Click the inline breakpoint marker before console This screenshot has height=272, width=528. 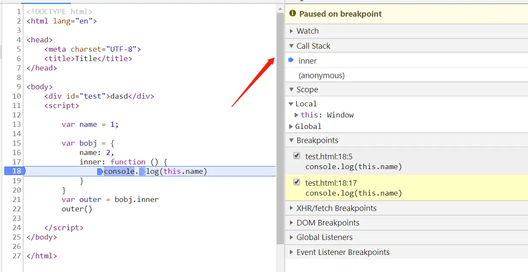tap(100, 172)
